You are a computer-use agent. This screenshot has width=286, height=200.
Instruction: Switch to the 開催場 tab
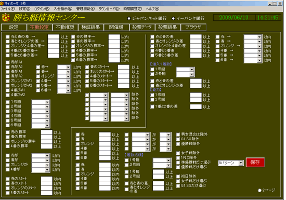[x=116, y=28]
